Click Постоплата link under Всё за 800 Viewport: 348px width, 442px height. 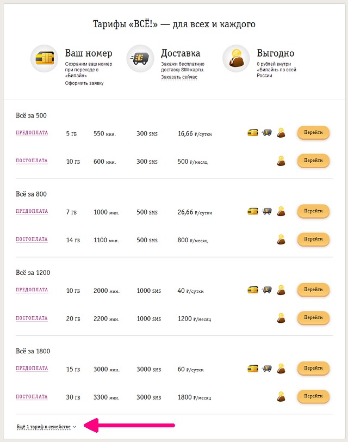[x=32, y=240]
